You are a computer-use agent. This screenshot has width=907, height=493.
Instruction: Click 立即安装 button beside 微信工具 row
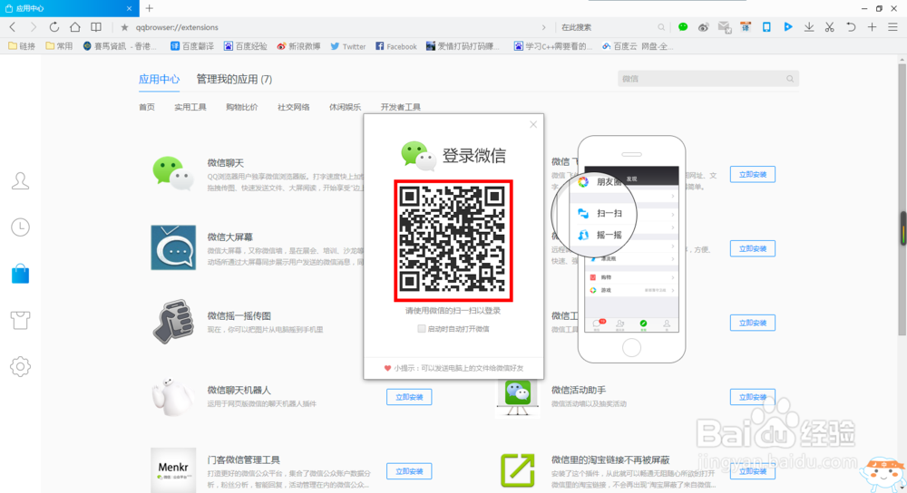[x=753, y=323]
